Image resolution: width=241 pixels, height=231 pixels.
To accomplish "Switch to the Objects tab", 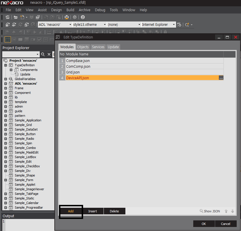I will click(x=83, y=47).
